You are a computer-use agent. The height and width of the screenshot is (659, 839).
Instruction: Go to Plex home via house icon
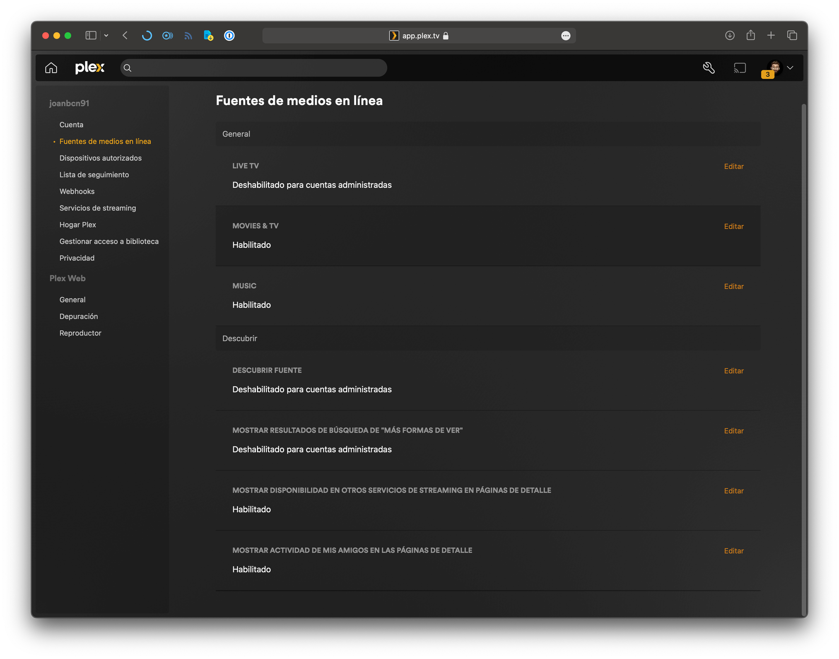pyautogui.click(x=51, y=67)
